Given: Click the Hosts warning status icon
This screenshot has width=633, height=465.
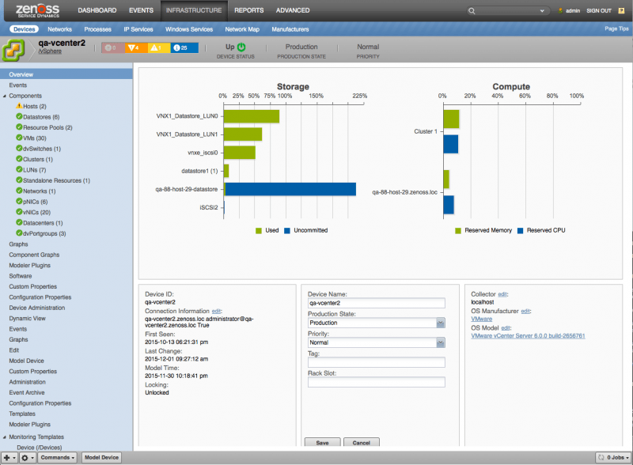Looking at the screenshot, I should point(19,106).
